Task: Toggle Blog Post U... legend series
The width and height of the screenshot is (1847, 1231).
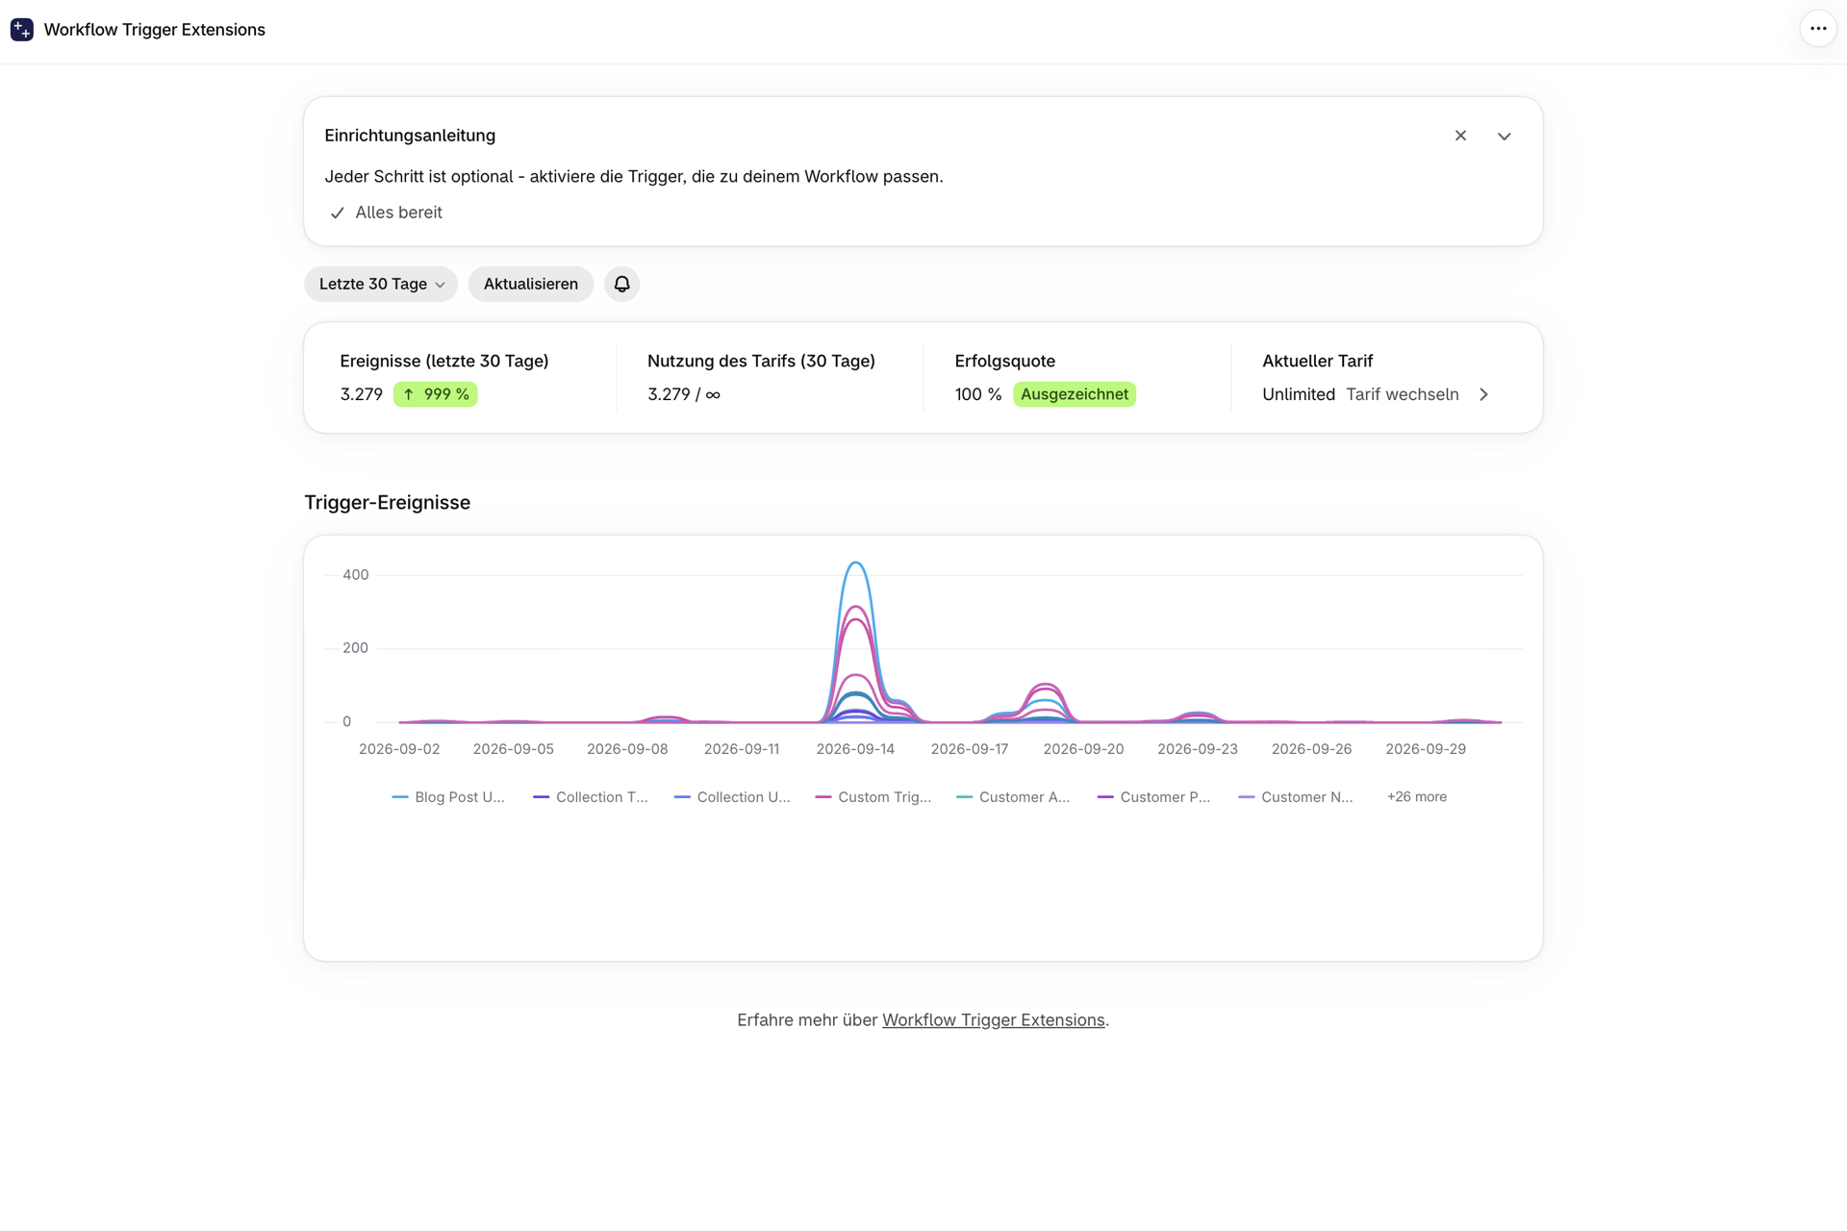Action: [x=448, y=797]
